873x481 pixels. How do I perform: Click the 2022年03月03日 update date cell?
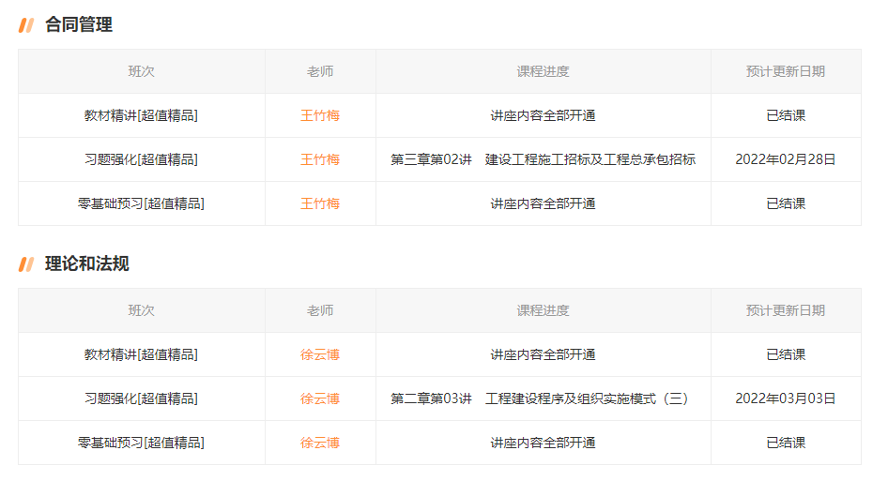[786, 398]
